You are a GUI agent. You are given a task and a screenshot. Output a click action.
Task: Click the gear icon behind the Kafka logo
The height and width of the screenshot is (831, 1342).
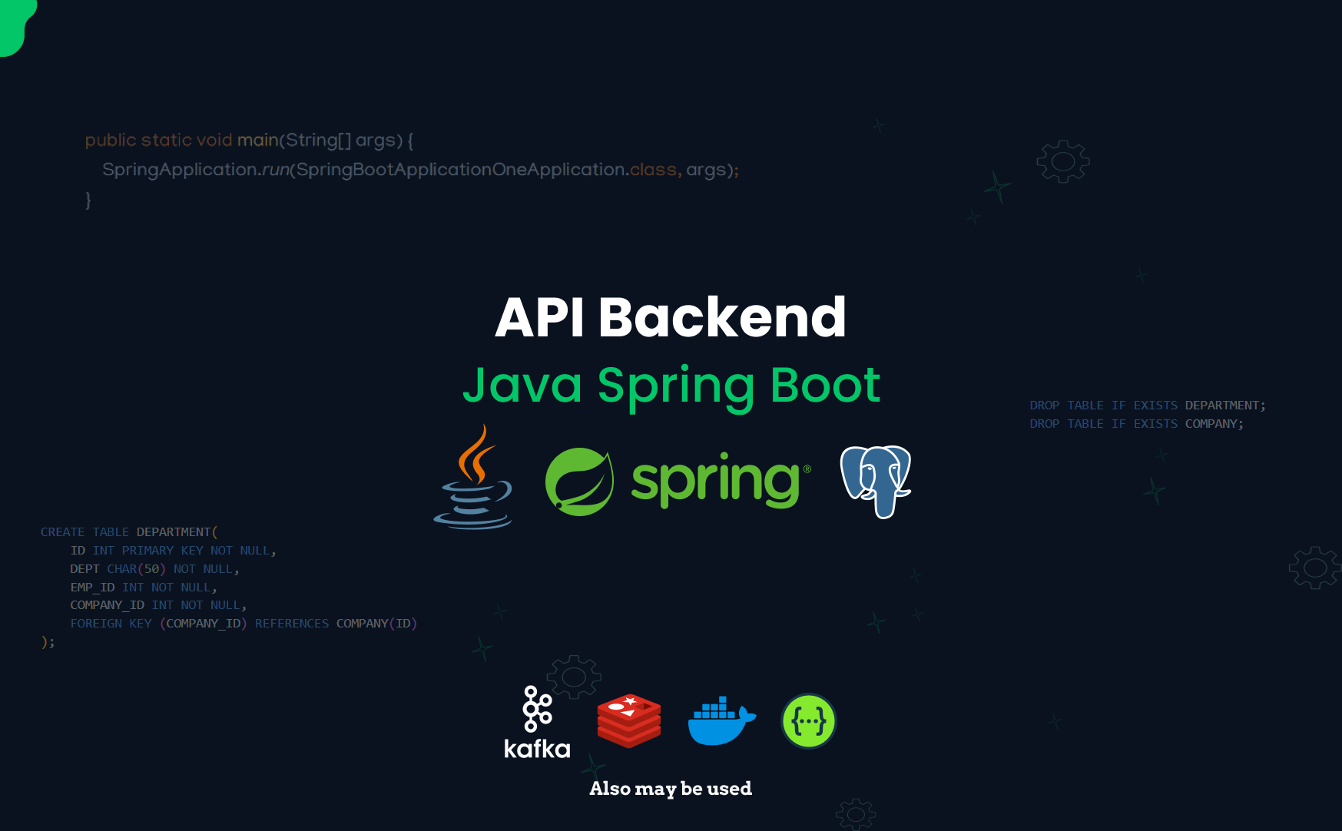(574, 674)
